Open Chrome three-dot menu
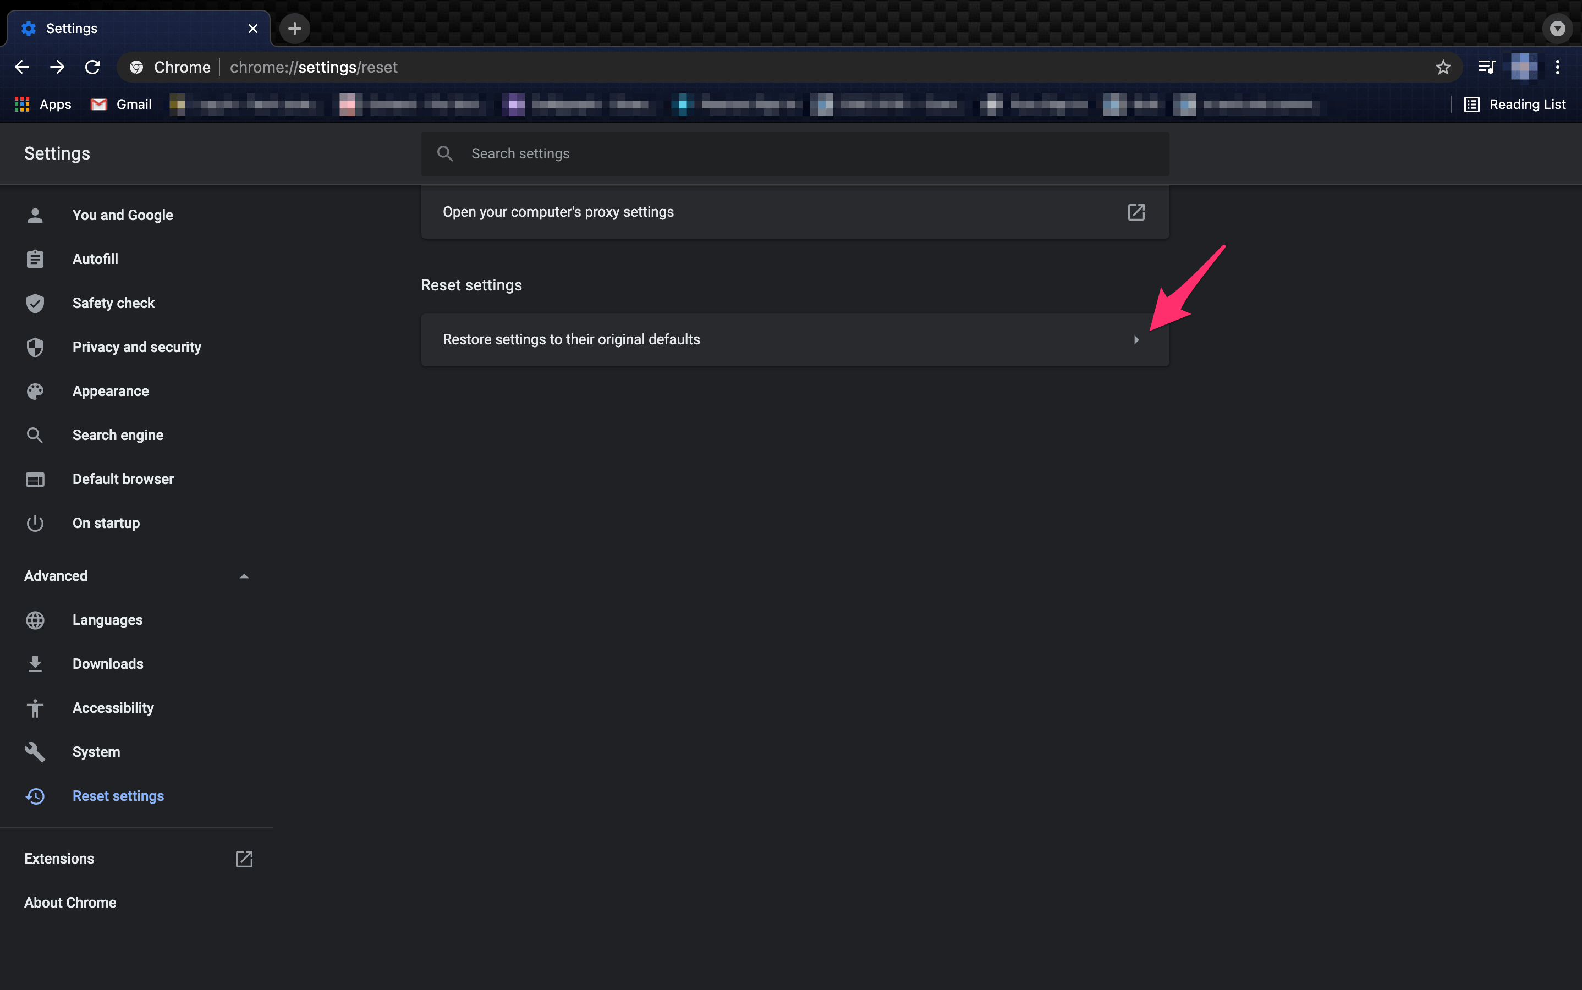Image resolution: width=1582 pixels, height=990 pixels. pyautogui.click(x=1558, y=67)
